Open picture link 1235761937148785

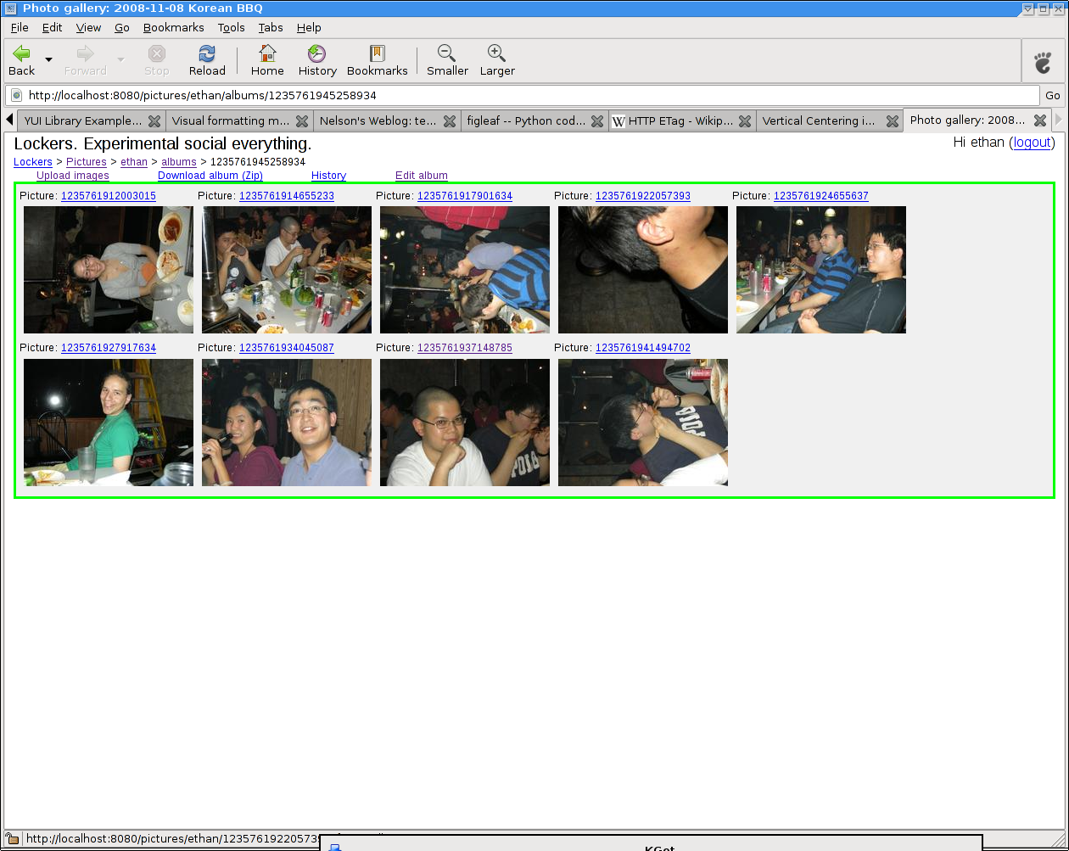(x=465, y=348)
